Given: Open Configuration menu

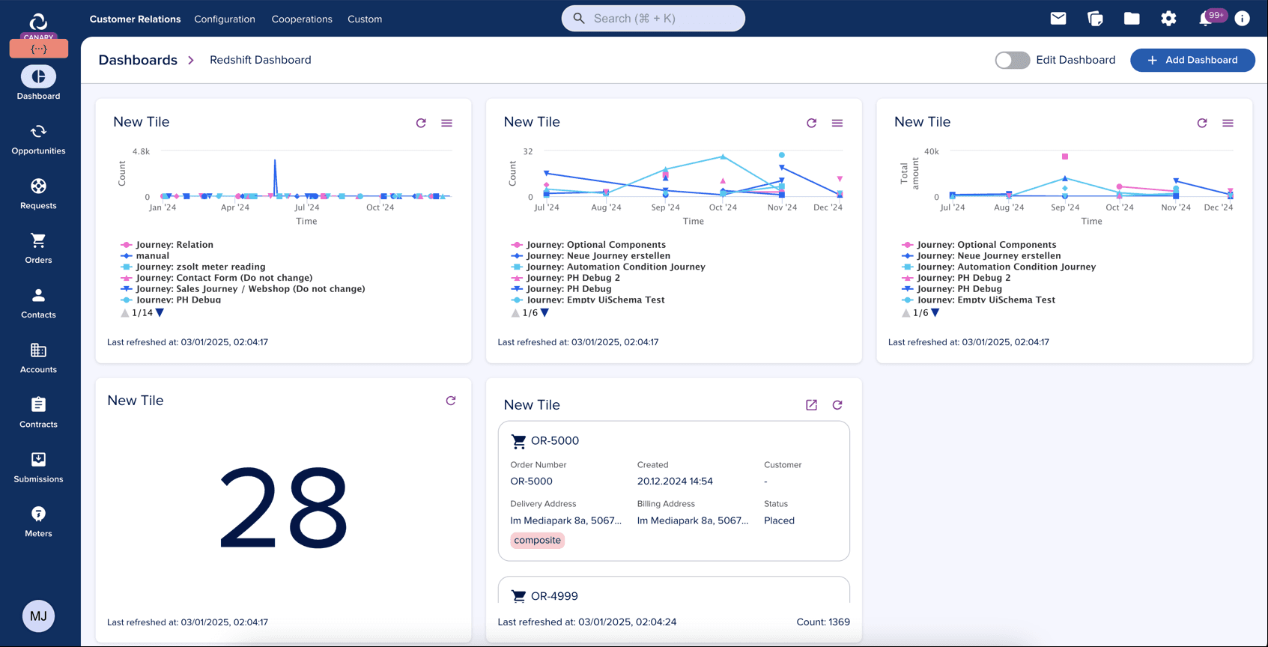Looking at the screenshot, I should click(x=225, y=19).
